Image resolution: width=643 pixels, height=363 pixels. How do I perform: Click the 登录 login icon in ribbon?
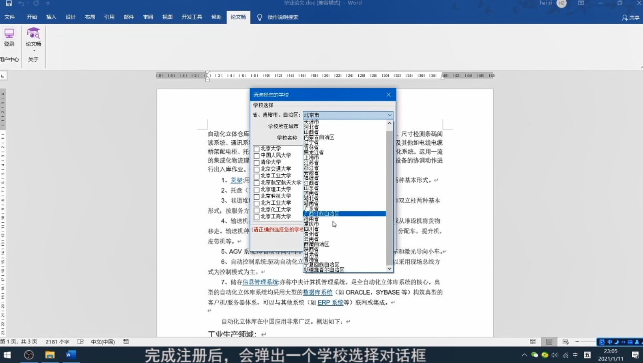(x=9, y=37)
